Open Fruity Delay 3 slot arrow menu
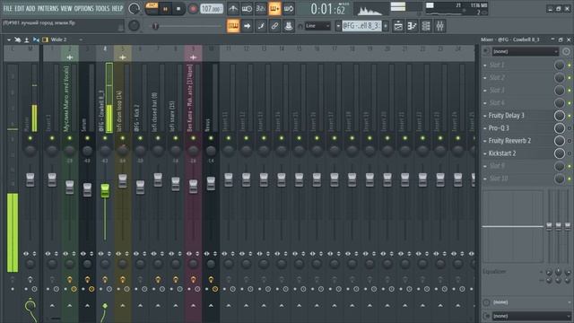Viewport: 574px width, 323px height. [485, 116]
